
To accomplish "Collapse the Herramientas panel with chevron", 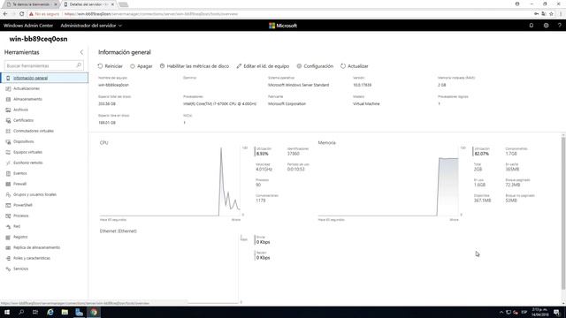I will pyautogui.click(x=81, y=52).
